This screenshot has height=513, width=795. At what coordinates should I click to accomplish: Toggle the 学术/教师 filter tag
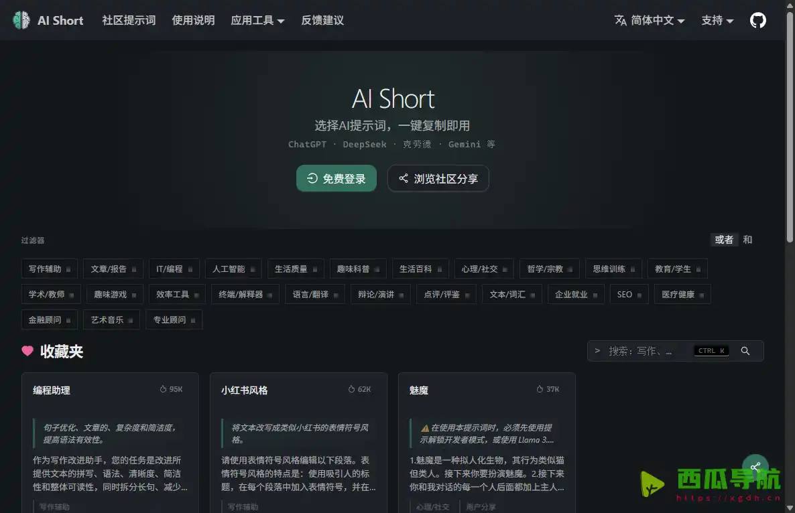(x=51, y=294)
